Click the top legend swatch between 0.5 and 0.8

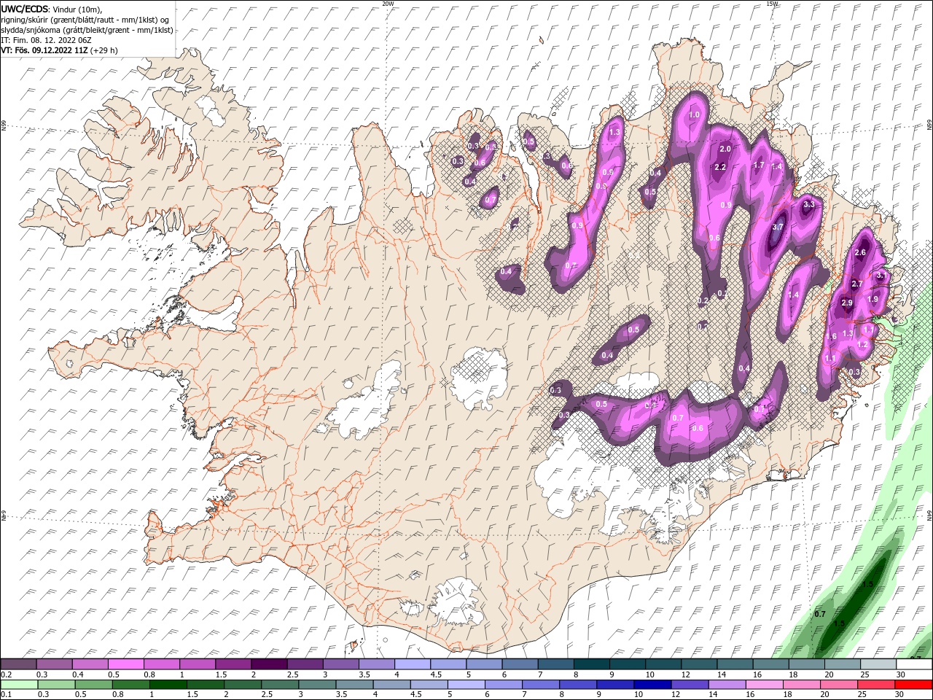pyautogui.click(x=126, y=664)
